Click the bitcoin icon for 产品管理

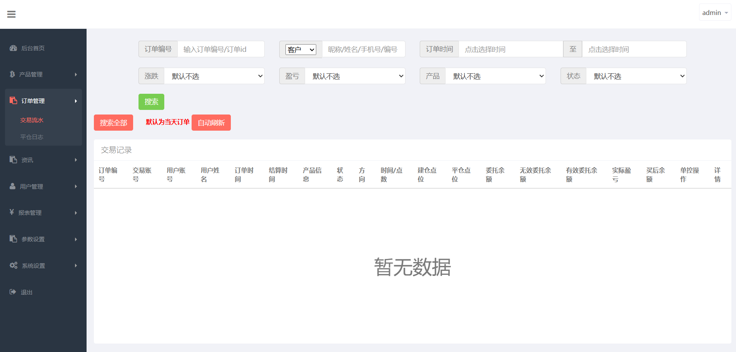(12, 74)
